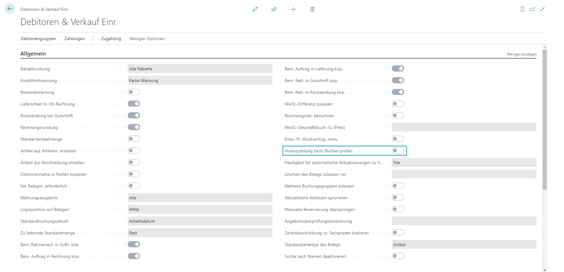Click the pencil edit icon
This screenshot has width=564, height=272.
[x=255, y=9]
